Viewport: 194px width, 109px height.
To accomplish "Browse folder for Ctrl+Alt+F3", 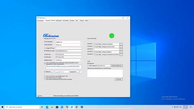I will tap(121, 49).
